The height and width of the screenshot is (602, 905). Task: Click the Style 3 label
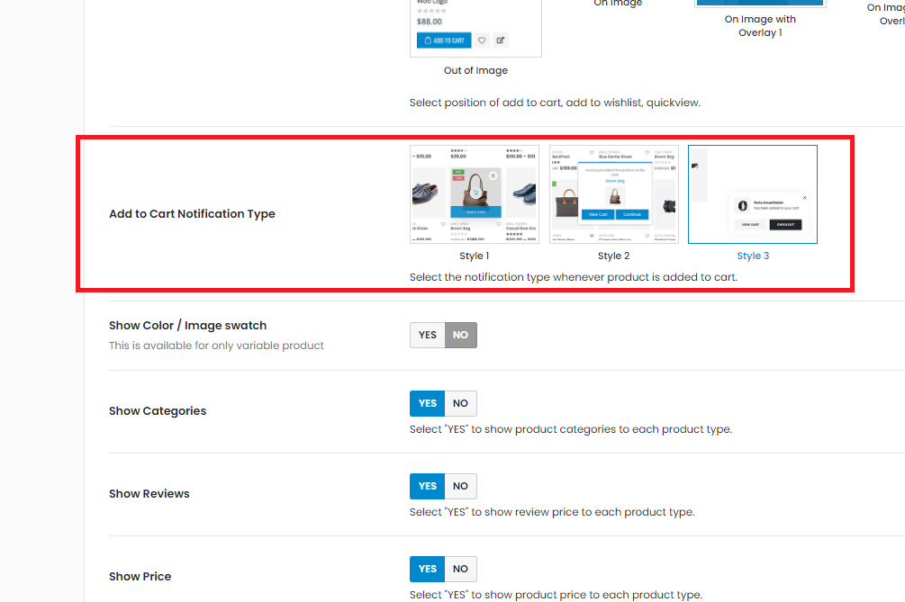[x=753, y=256]
